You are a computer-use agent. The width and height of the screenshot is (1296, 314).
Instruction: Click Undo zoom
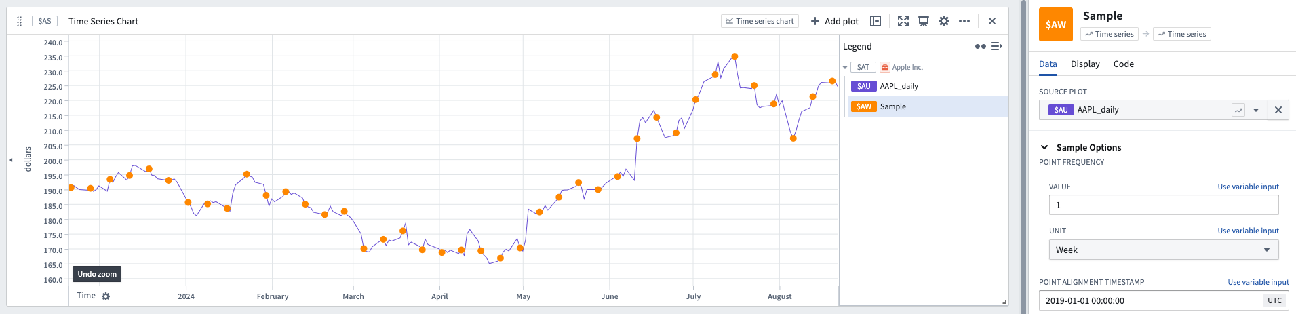[97, 274]
